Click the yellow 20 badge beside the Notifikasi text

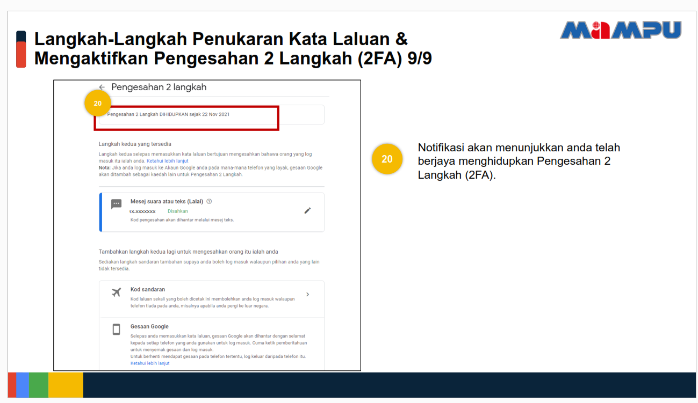pos(387,159)
